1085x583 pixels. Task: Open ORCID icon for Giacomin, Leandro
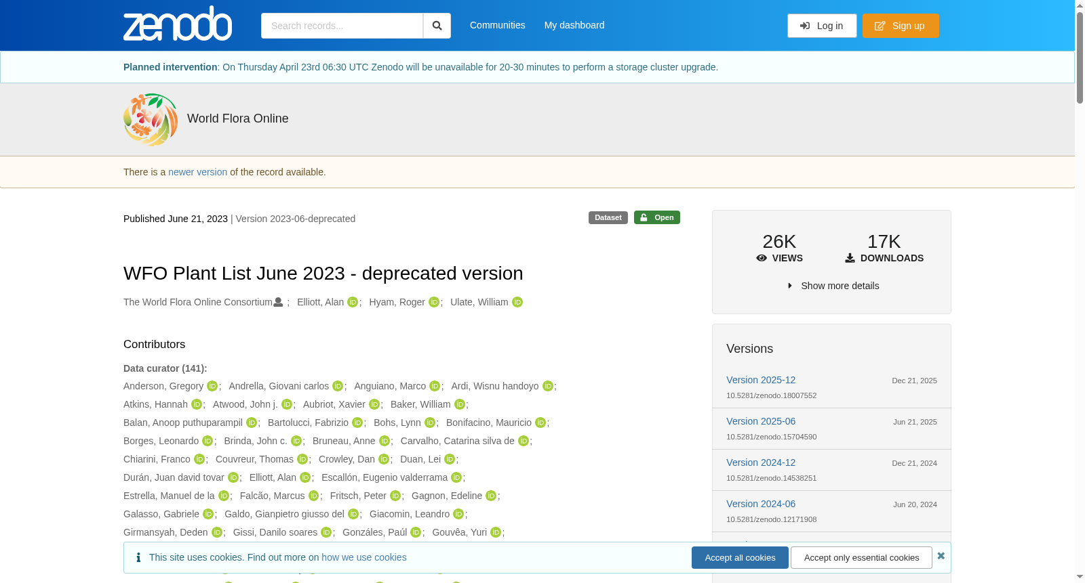(458, 514)
